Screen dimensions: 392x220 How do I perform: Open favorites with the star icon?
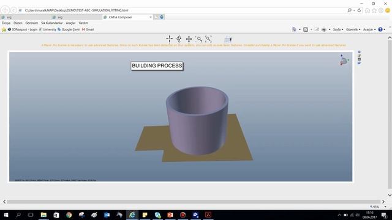coord(374,10)
